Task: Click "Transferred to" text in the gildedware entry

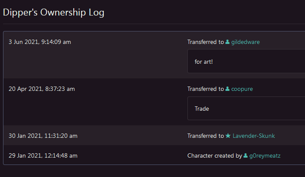Action: 205,42
